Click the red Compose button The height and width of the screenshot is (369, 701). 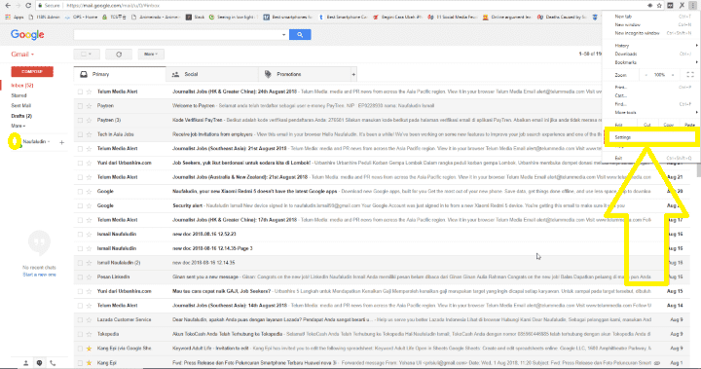pyautogui.click(x=32, y=72)
